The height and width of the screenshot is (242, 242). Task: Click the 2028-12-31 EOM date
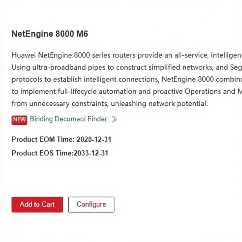[94, 139]
